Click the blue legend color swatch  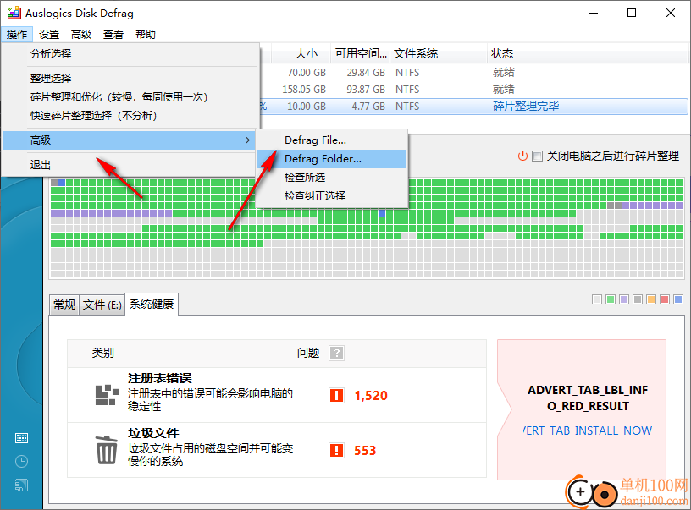click(x=678, y=299)
